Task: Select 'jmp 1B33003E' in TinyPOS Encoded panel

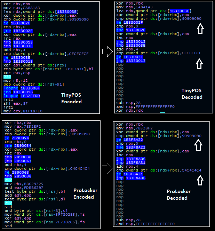Action: [18, 46]
